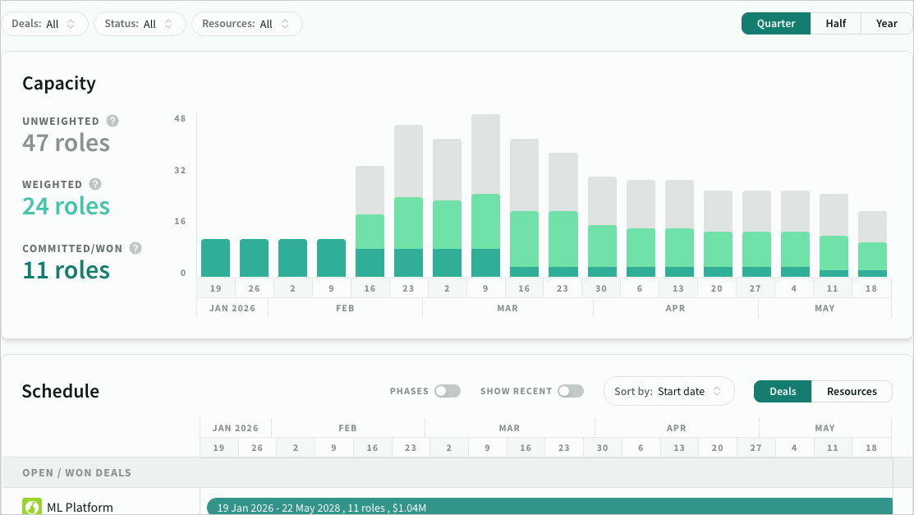The image size is (914, 515).
Task: Open the Status filter set to All
Action: tap(140, 24)
